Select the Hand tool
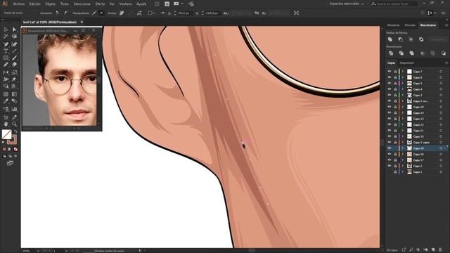The width and height of the screenshot is (450, 253). click(x=6, y=124)
